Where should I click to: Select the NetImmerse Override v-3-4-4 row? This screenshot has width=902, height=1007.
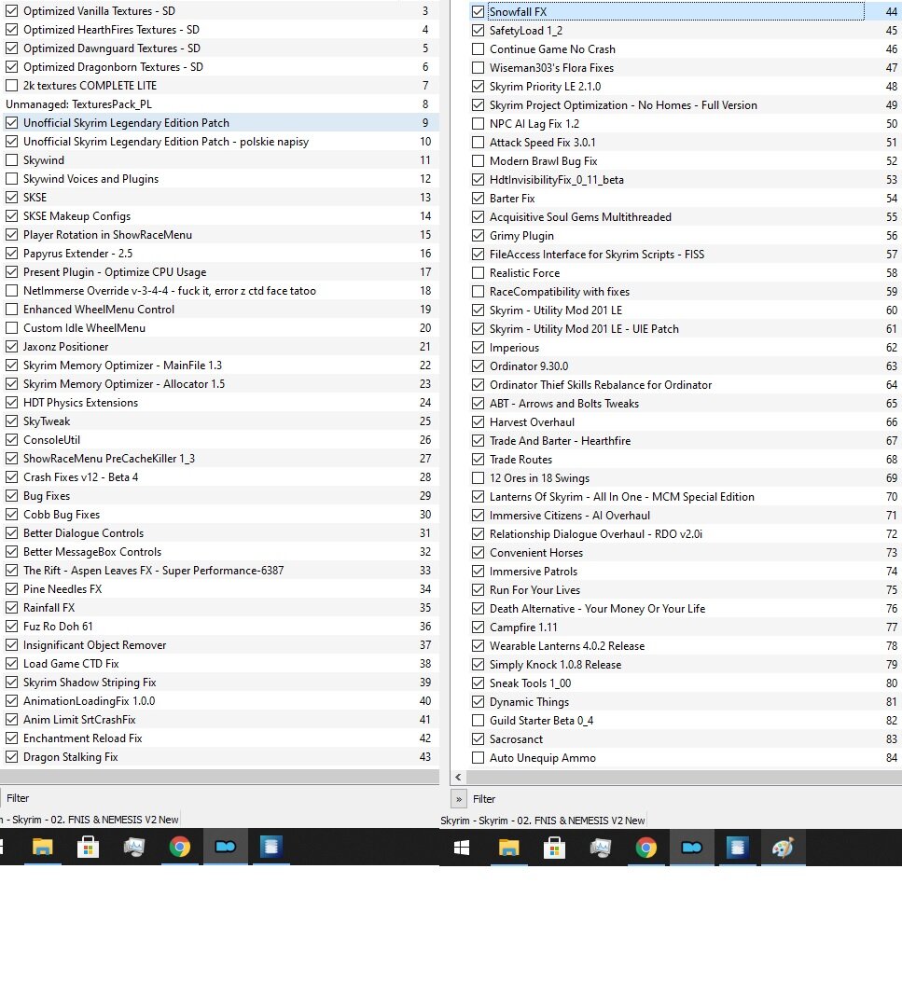(220, 290)
